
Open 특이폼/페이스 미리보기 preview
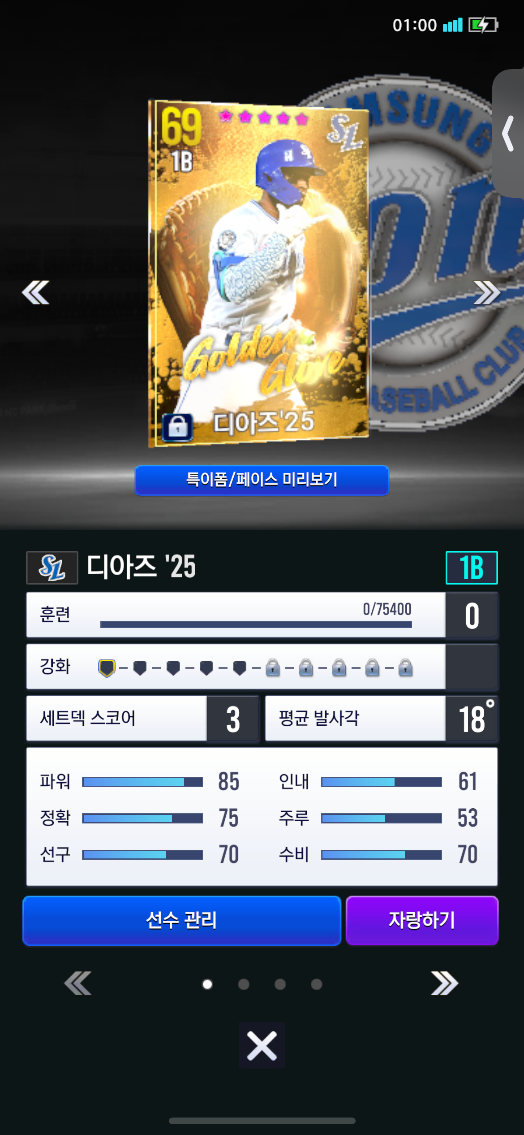pyautogui.click(x=262, y=480)
